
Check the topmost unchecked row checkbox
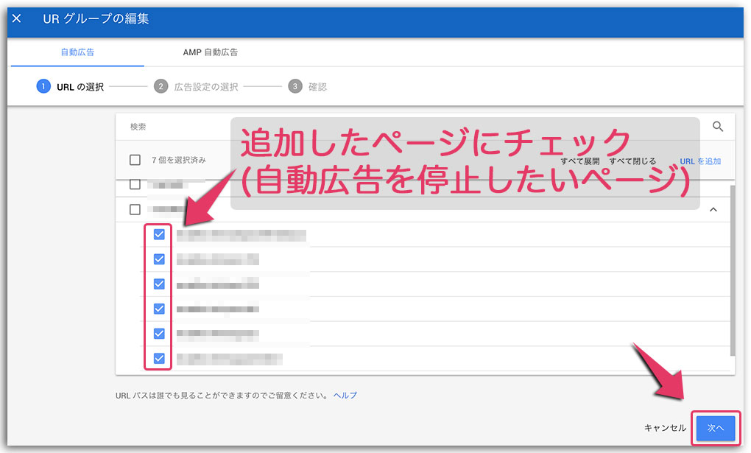click(x=133, y=183)
